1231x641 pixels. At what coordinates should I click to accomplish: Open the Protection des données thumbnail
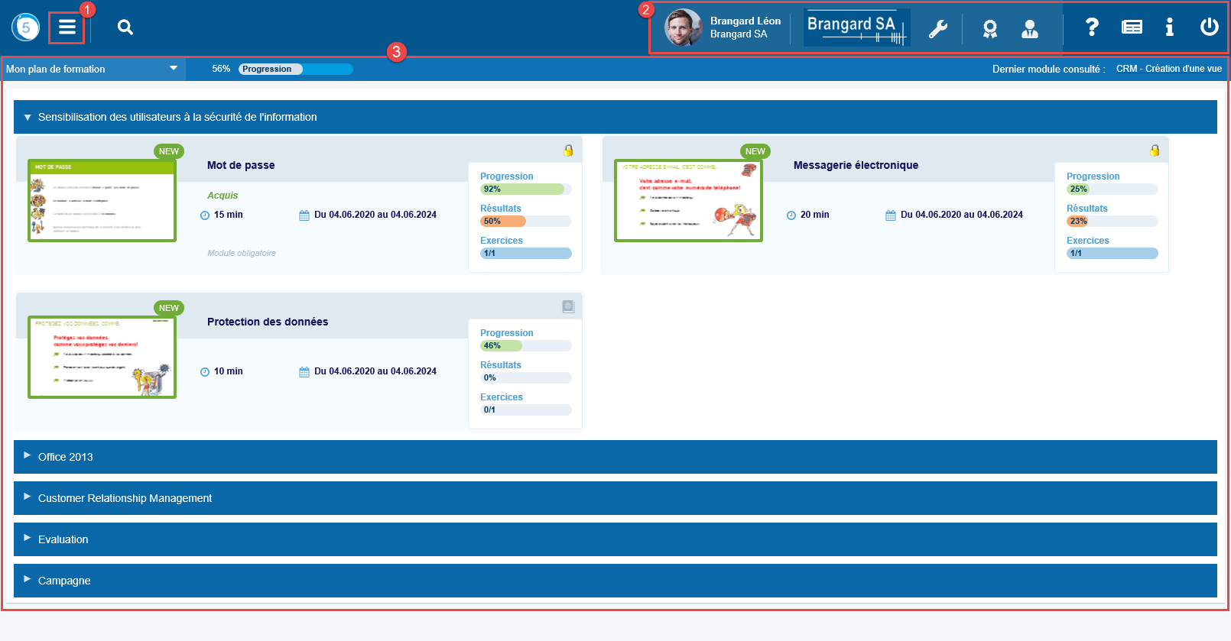click(102, 357)
